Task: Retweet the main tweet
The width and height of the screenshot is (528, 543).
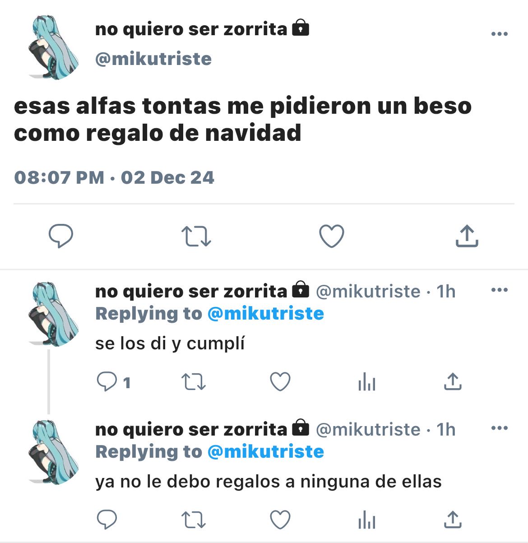Action: (x=196, y=237)
